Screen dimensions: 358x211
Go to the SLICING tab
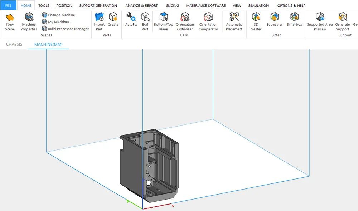pyautogui.click(x=173, y=6)
